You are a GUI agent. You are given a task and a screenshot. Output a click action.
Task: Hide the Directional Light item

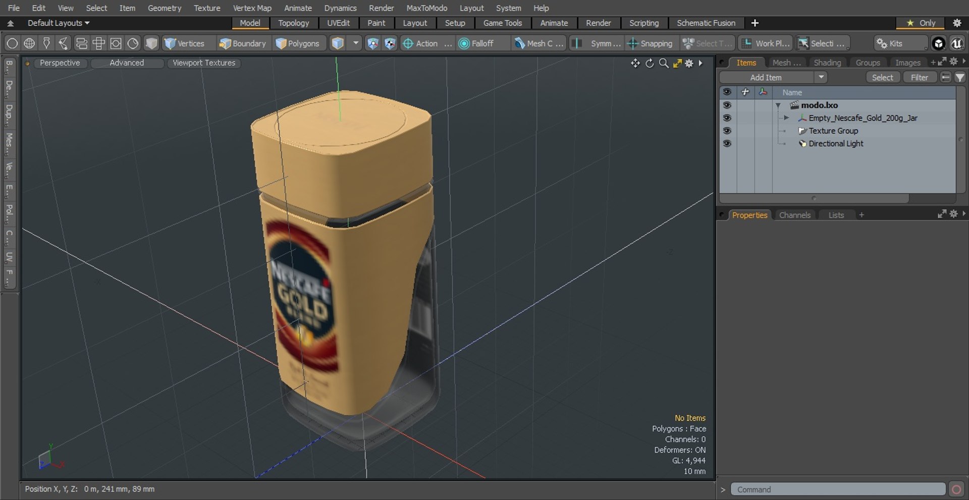point(727,143)
